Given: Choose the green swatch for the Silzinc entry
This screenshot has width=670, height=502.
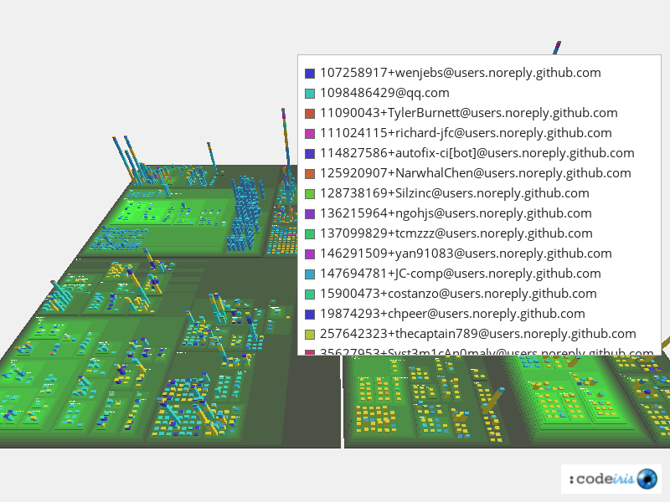Looking at the screenshot, I should click(x=310, y=194).
